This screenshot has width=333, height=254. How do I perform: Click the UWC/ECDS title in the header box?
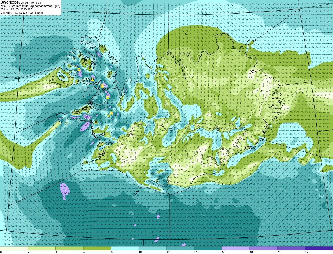(x=10, y=3)
